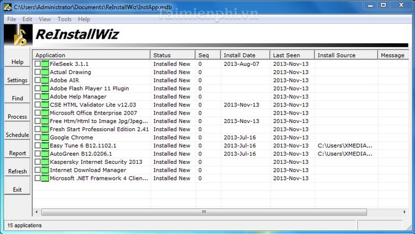This screenshot has height=234, width=415.
Task: Open Settings from the sidebar
Action: click(x=17, y=77)
